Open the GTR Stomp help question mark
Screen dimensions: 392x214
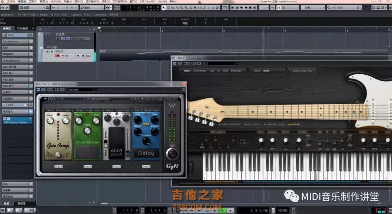176,99
